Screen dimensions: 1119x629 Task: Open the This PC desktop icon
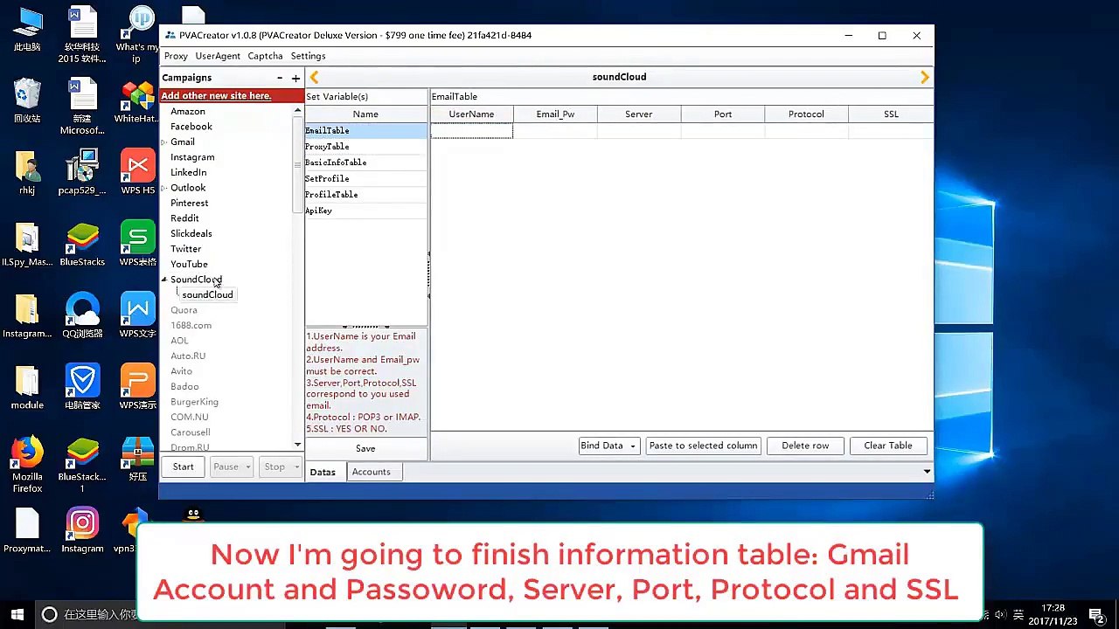[x=27, y=29]
